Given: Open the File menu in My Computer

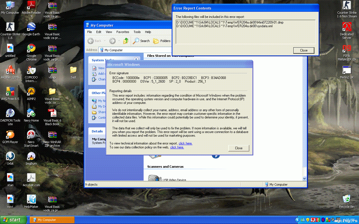Looking at the screenshot, I should pos(89,32).
